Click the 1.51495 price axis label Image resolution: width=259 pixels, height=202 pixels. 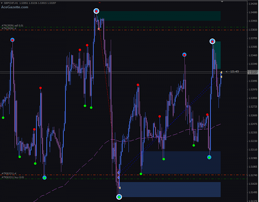pos(253,192)
